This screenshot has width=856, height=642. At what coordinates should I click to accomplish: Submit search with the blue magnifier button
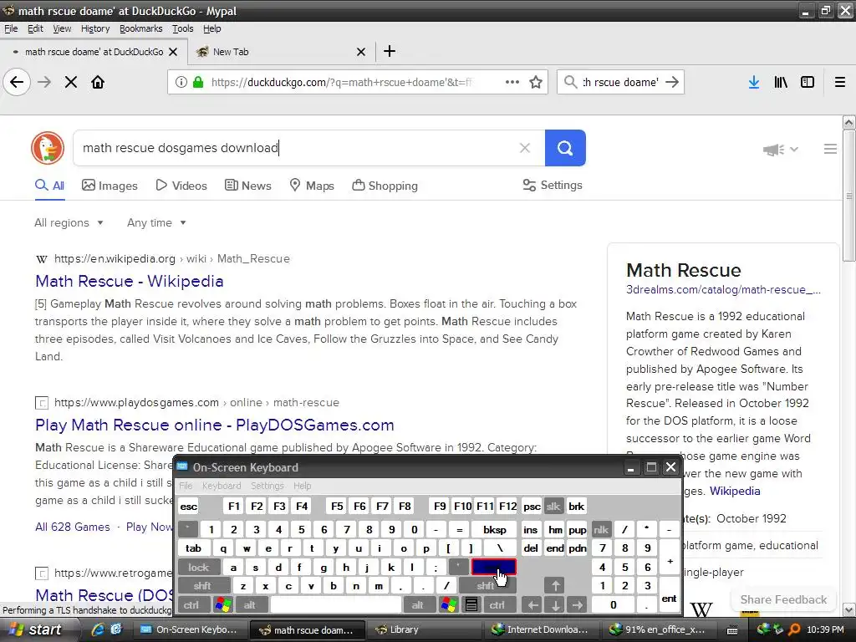coord(565,148)
